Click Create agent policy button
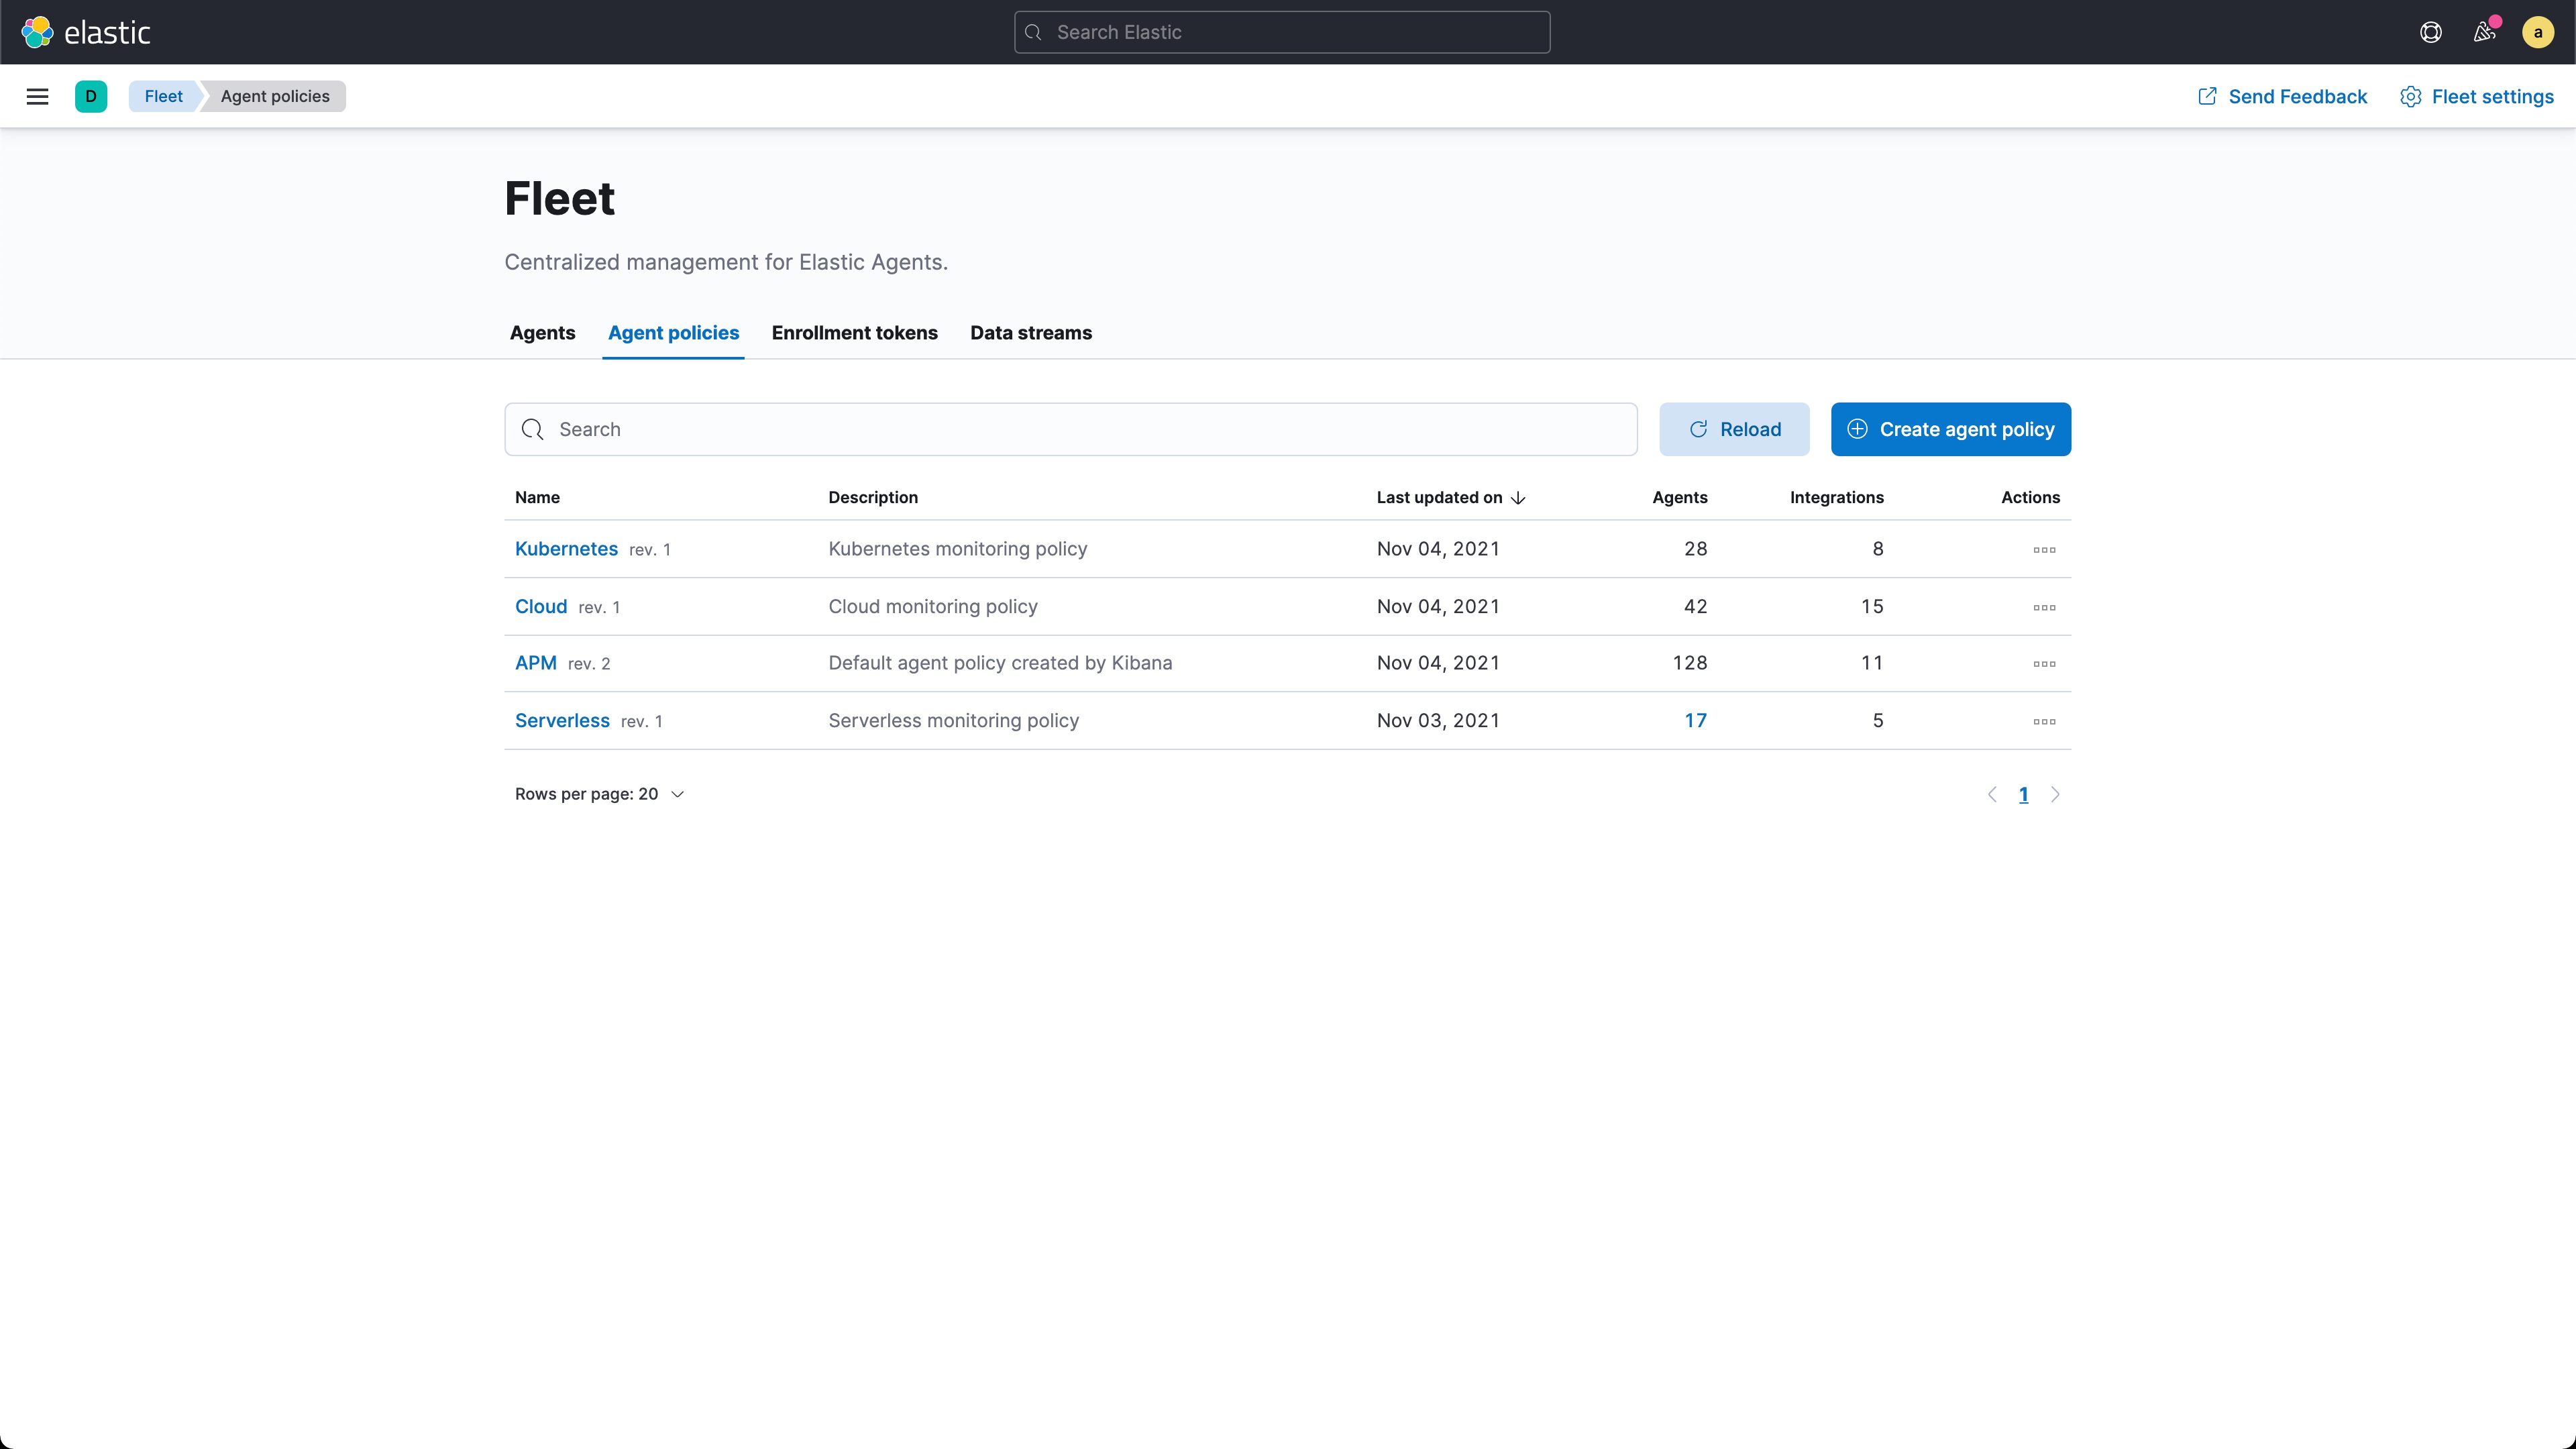The image size is (2576, 1449). tap(1950, 429)
